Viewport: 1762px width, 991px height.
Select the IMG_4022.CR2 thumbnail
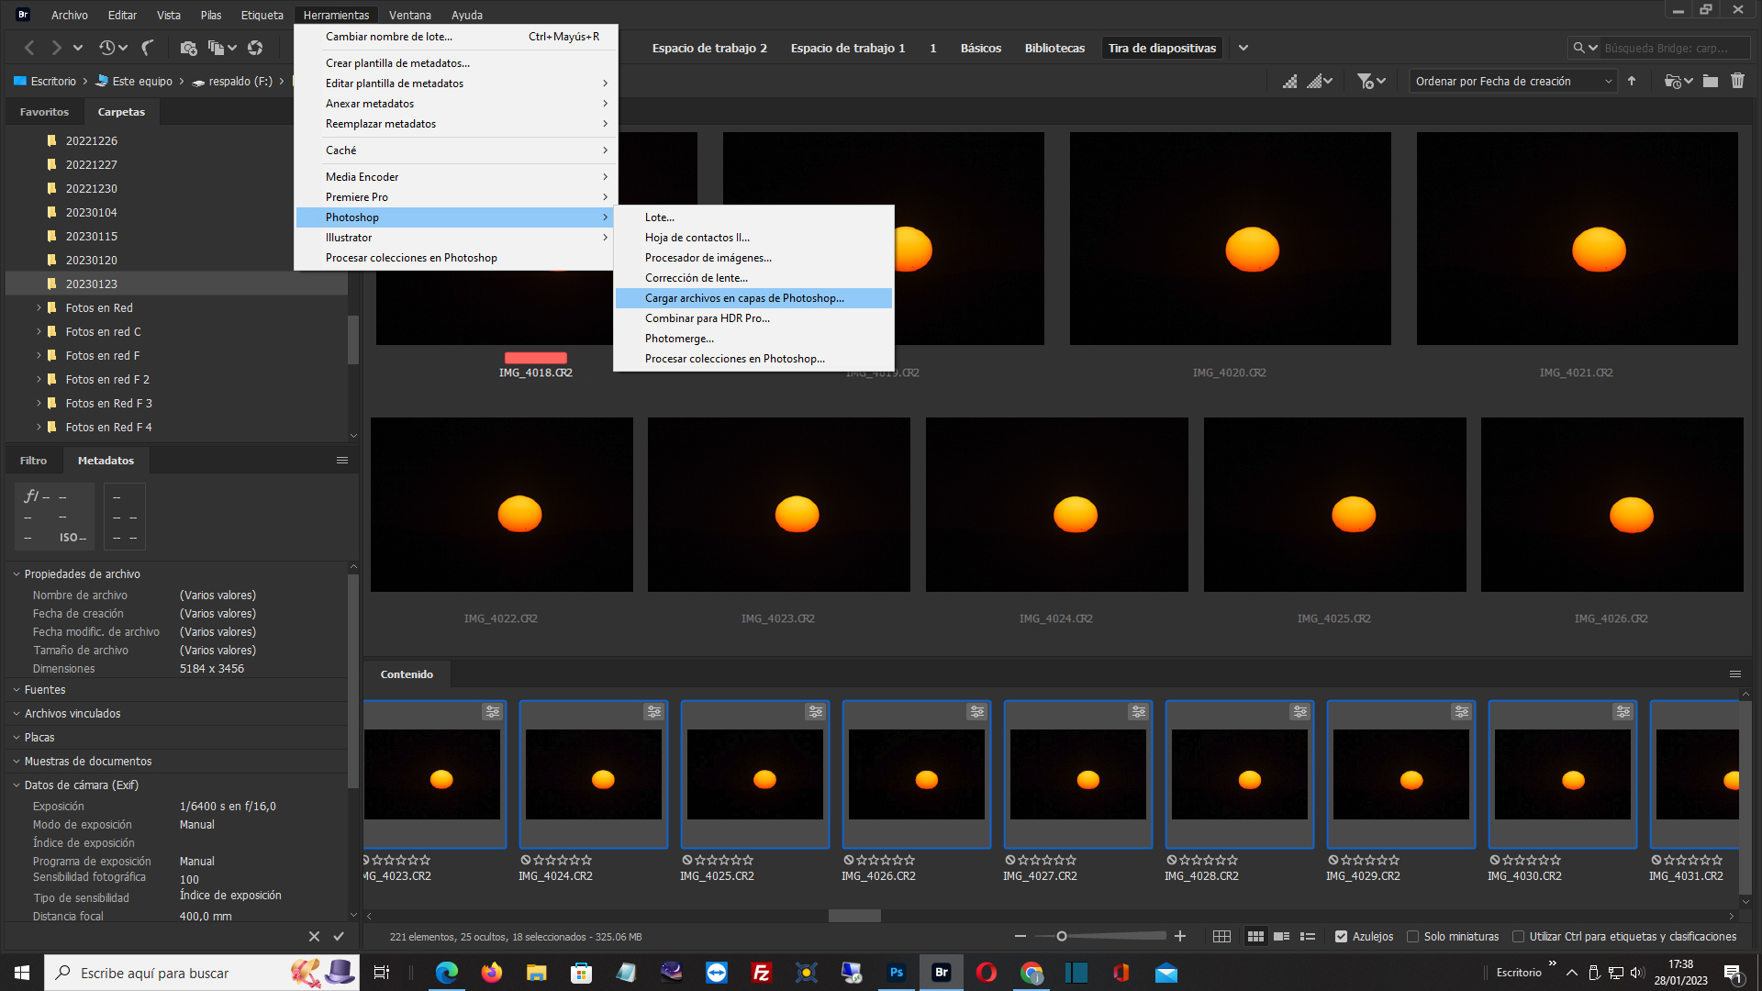501,504
